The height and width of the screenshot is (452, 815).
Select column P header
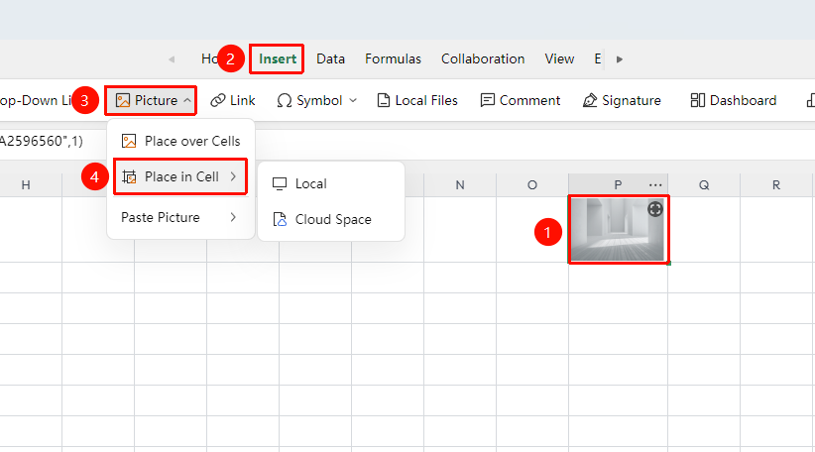click(618, 185)
